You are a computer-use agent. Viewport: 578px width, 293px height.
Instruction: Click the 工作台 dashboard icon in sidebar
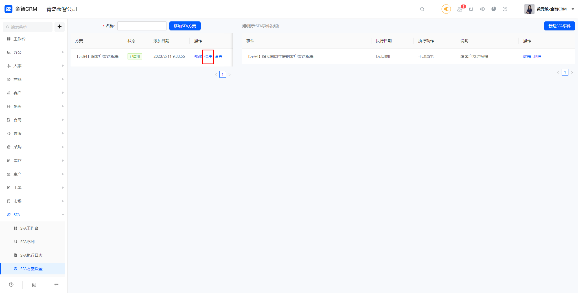[9, 39]
